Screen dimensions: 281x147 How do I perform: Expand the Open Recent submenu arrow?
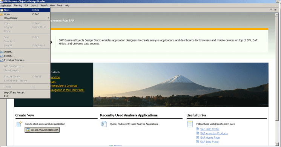(48, 18)
